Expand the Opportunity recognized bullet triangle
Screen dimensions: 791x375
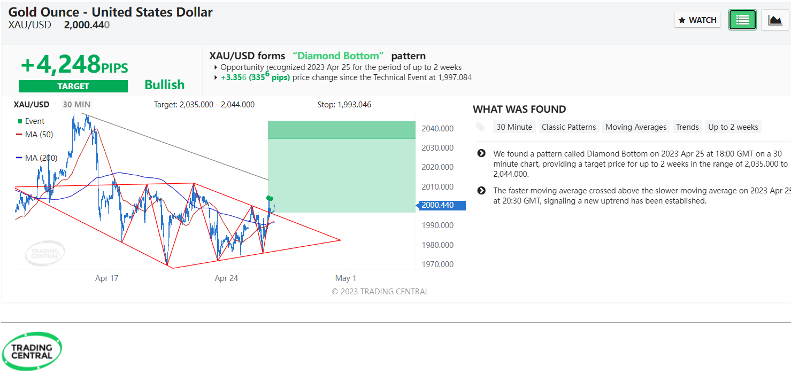pos(216,68)
